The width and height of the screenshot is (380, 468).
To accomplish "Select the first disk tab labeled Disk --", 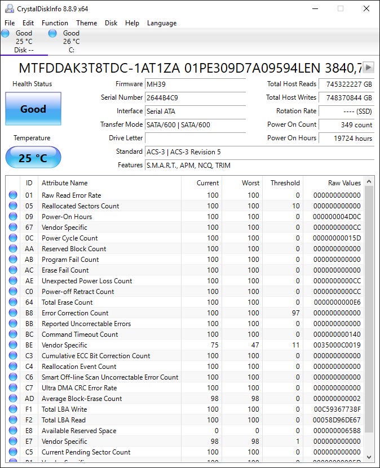I will point(24,42).
